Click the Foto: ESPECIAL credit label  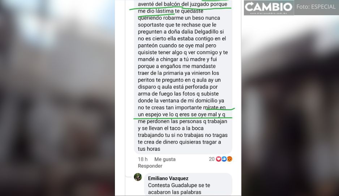pos(316,7)
